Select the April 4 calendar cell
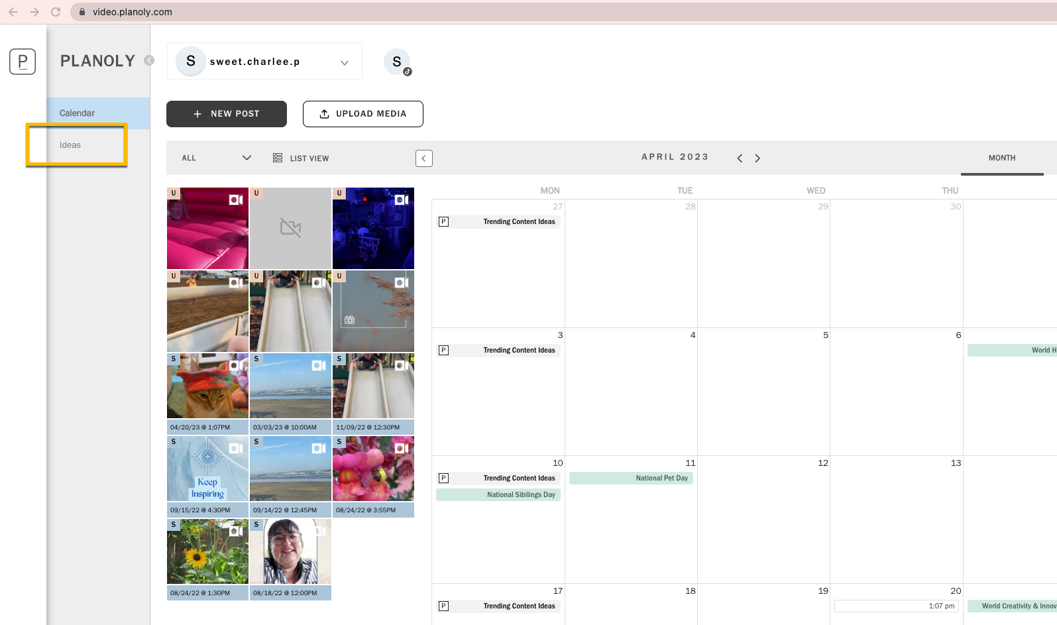 pyautogui.click(x=631, y=392)
